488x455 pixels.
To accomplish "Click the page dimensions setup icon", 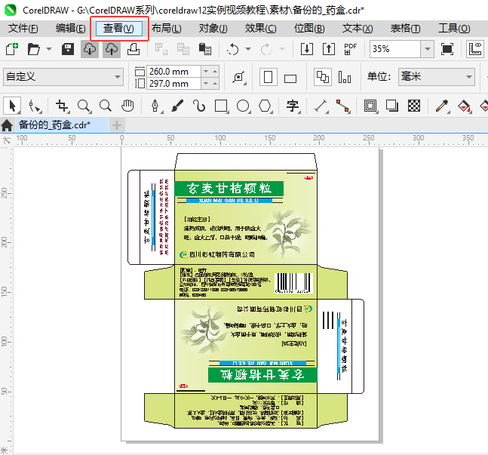I will tap(239, 77).
